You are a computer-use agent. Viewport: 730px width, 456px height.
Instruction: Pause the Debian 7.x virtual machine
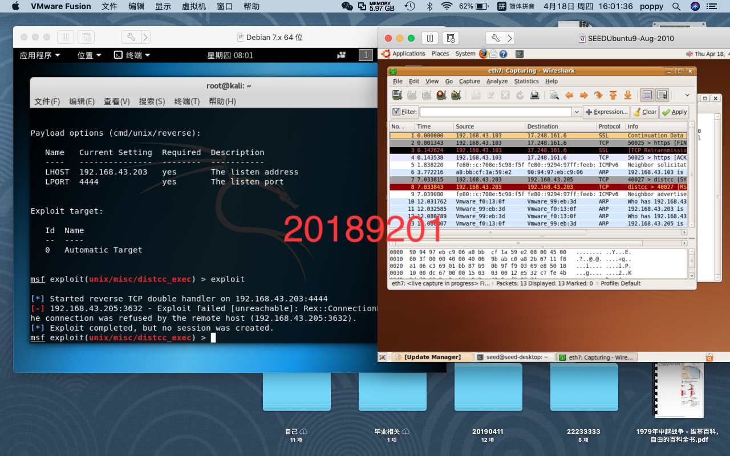click(65, 37)
